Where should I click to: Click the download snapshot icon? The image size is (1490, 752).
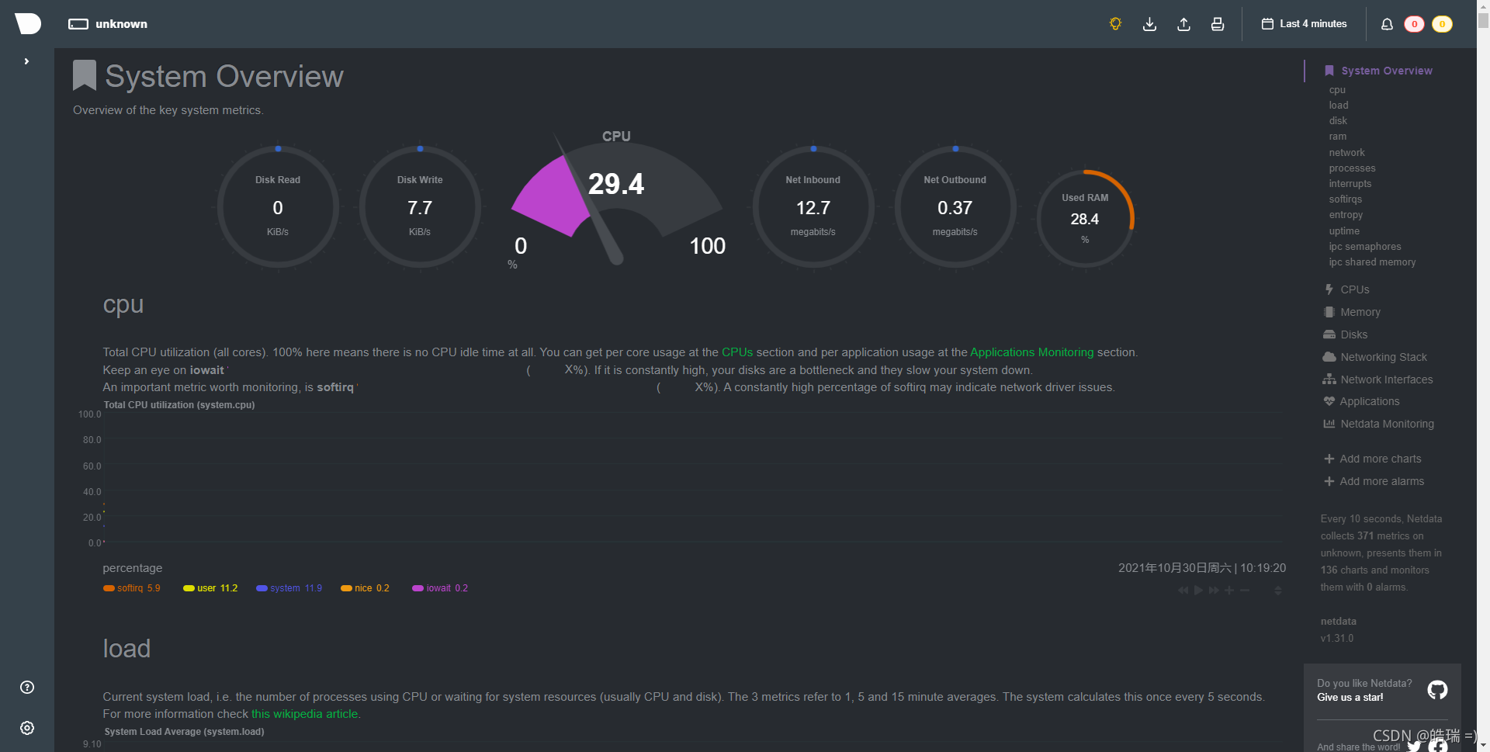(1149, 24)
